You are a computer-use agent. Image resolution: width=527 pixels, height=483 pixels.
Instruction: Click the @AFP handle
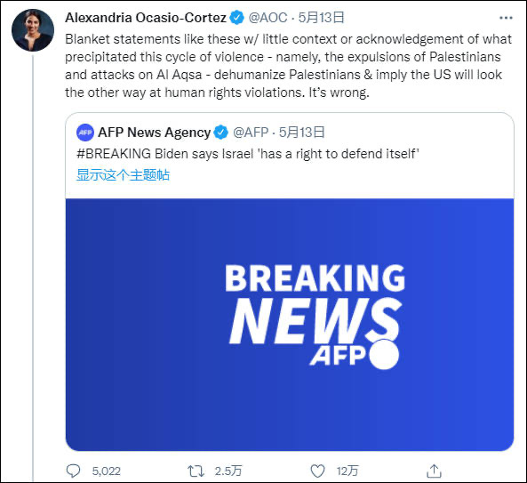[x=251, y=133]
